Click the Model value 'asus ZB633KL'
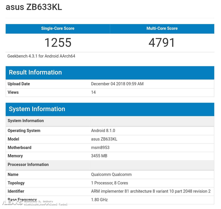Screen dimensions: 221x209 (104, 139)
